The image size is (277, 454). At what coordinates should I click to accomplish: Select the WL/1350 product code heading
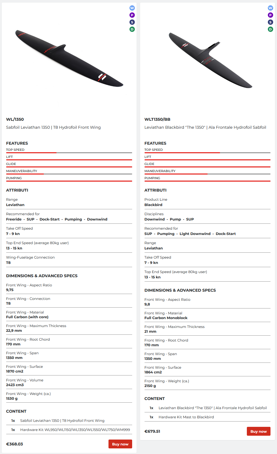click(15, 119)
